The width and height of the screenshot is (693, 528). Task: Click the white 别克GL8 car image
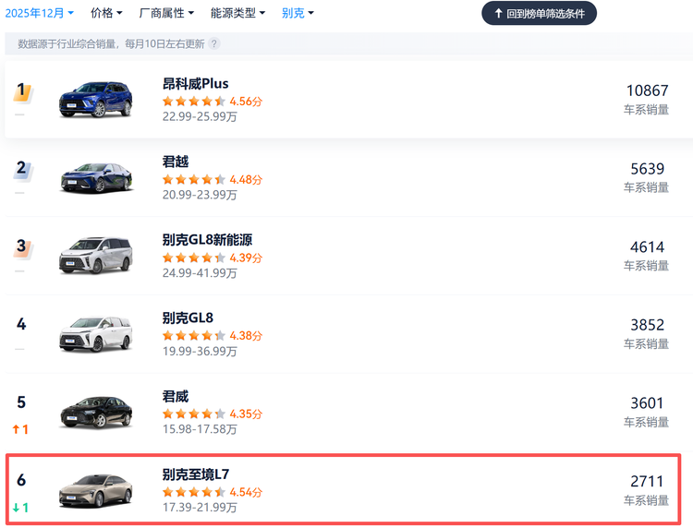click(96, 334)
